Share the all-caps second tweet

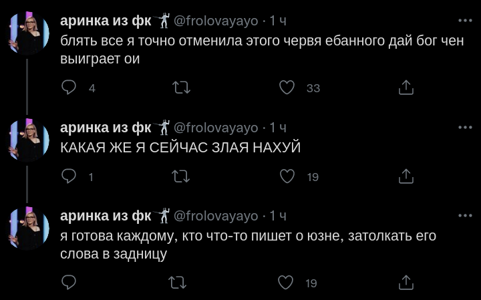pos(406,176)
